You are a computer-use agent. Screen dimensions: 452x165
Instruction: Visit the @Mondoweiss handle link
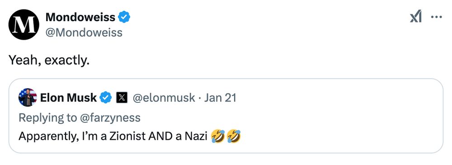[x=84, y=33]
